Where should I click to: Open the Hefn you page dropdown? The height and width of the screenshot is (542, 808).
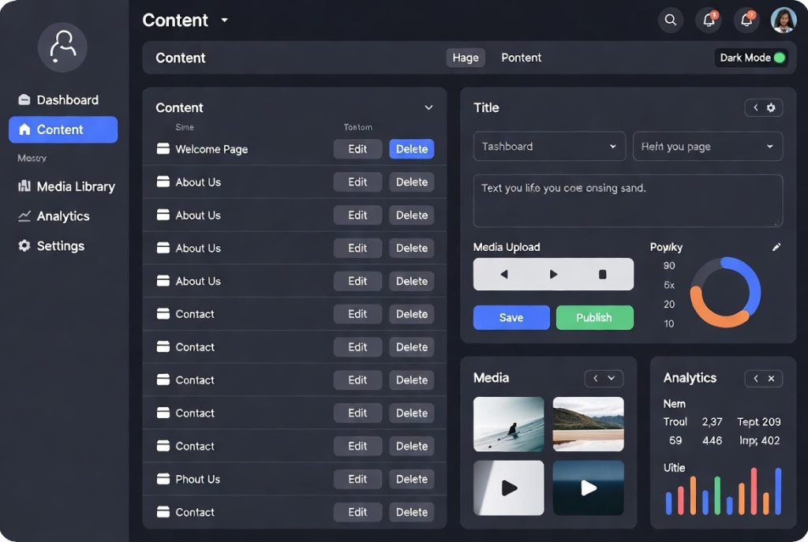tap(708, 146)
